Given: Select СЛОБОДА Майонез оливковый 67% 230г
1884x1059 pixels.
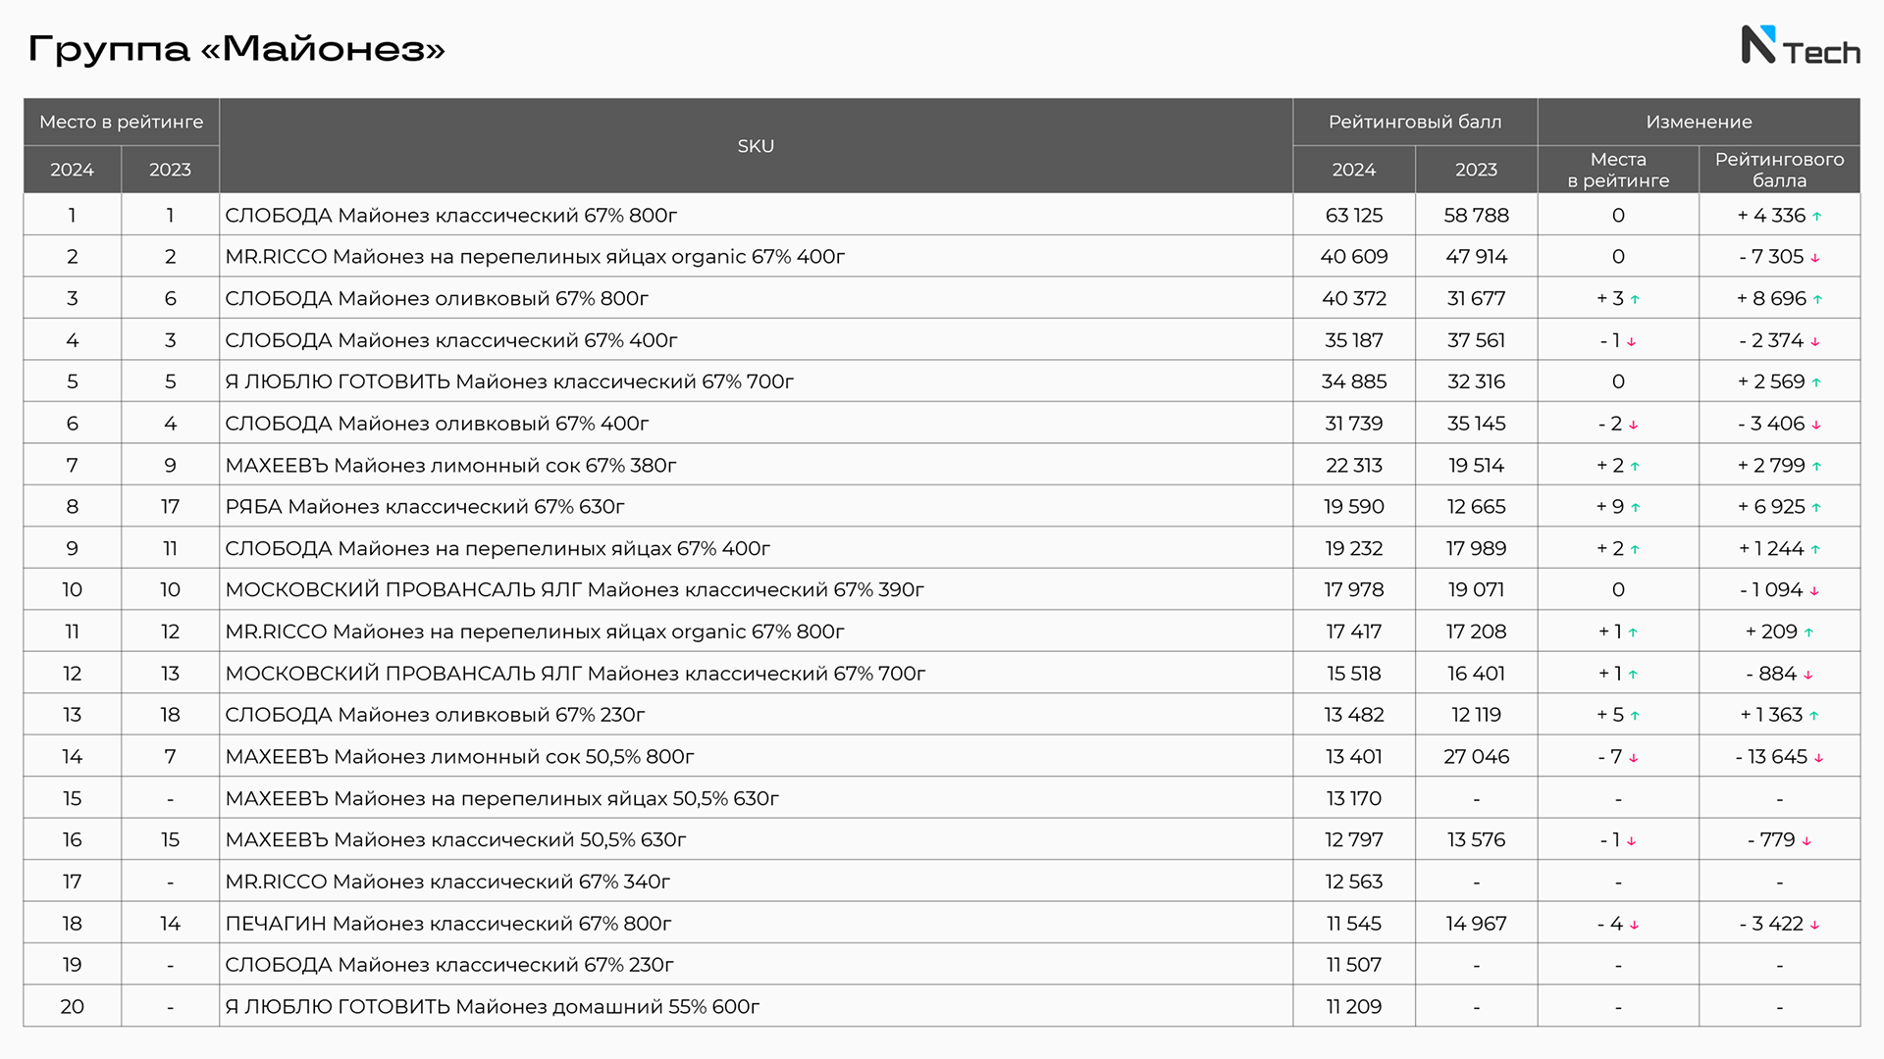Looking at the screenshot, I should (942, 715).
